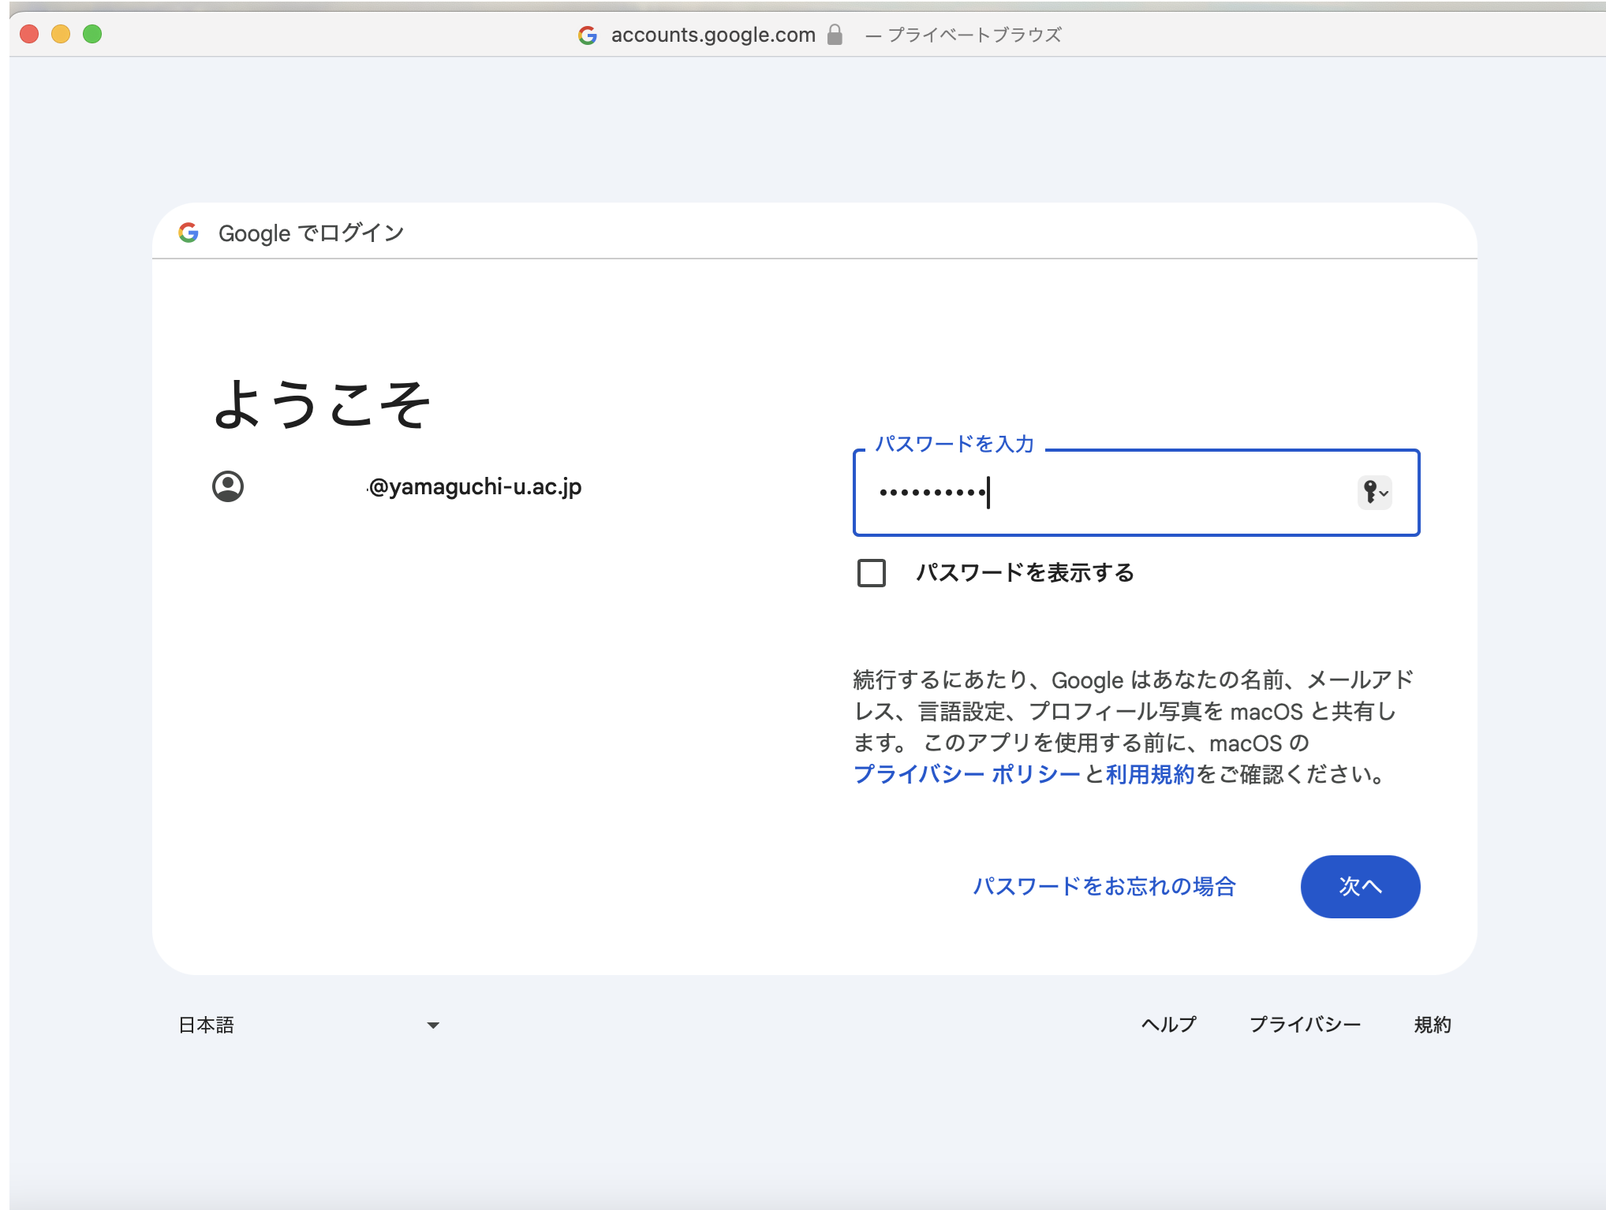Click the パスワードを表示する label text
Screen dimensions: 1606x1210
click(1025, 573)
